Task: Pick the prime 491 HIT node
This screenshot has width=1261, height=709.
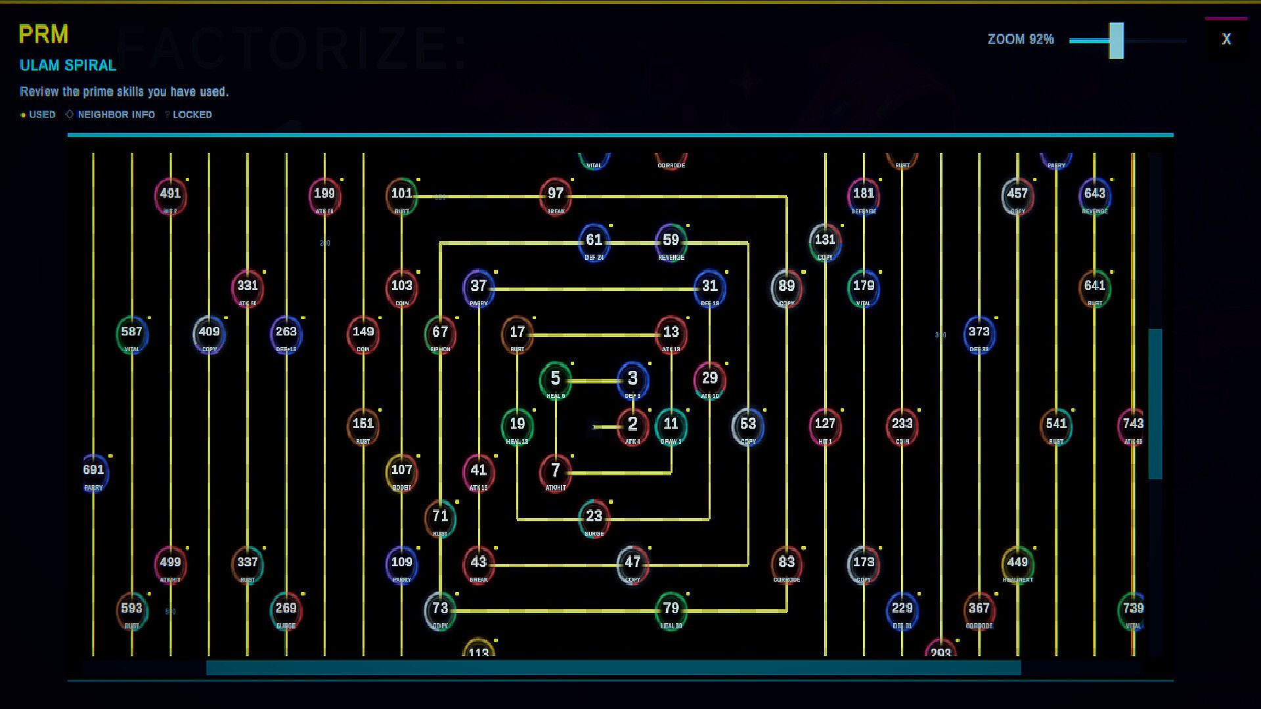Action: pos(170,195)
